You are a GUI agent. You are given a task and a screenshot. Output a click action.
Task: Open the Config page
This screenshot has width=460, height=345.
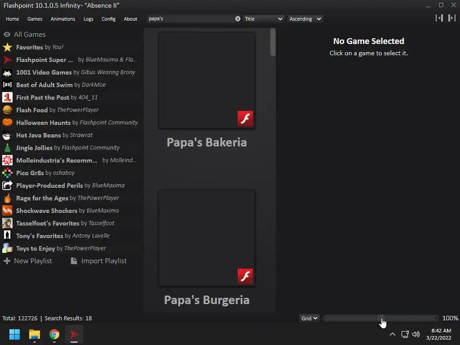109,19
